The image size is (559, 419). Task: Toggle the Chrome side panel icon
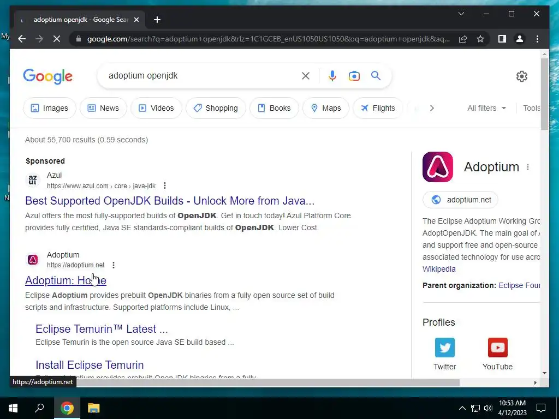coord(502,39)
